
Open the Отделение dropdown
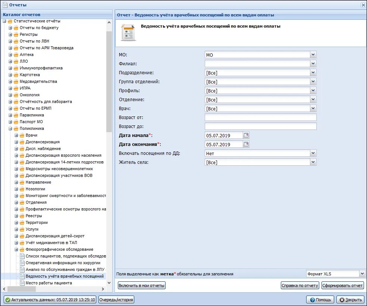313,99
